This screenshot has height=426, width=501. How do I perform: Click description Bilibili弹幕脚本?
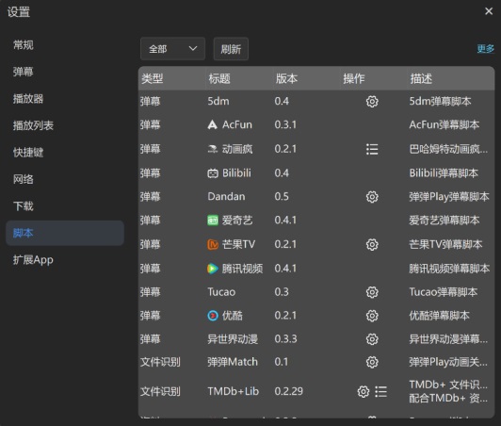(444, 173)
